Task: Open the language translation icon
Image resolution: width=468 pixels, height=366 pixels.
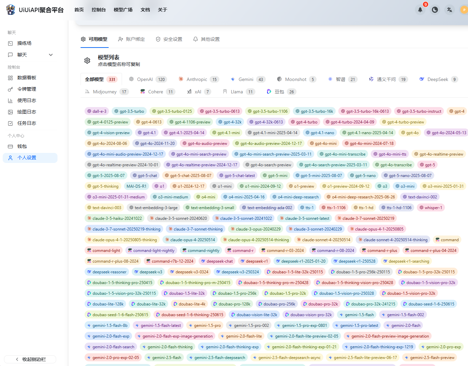Action: tap(450, 10)
